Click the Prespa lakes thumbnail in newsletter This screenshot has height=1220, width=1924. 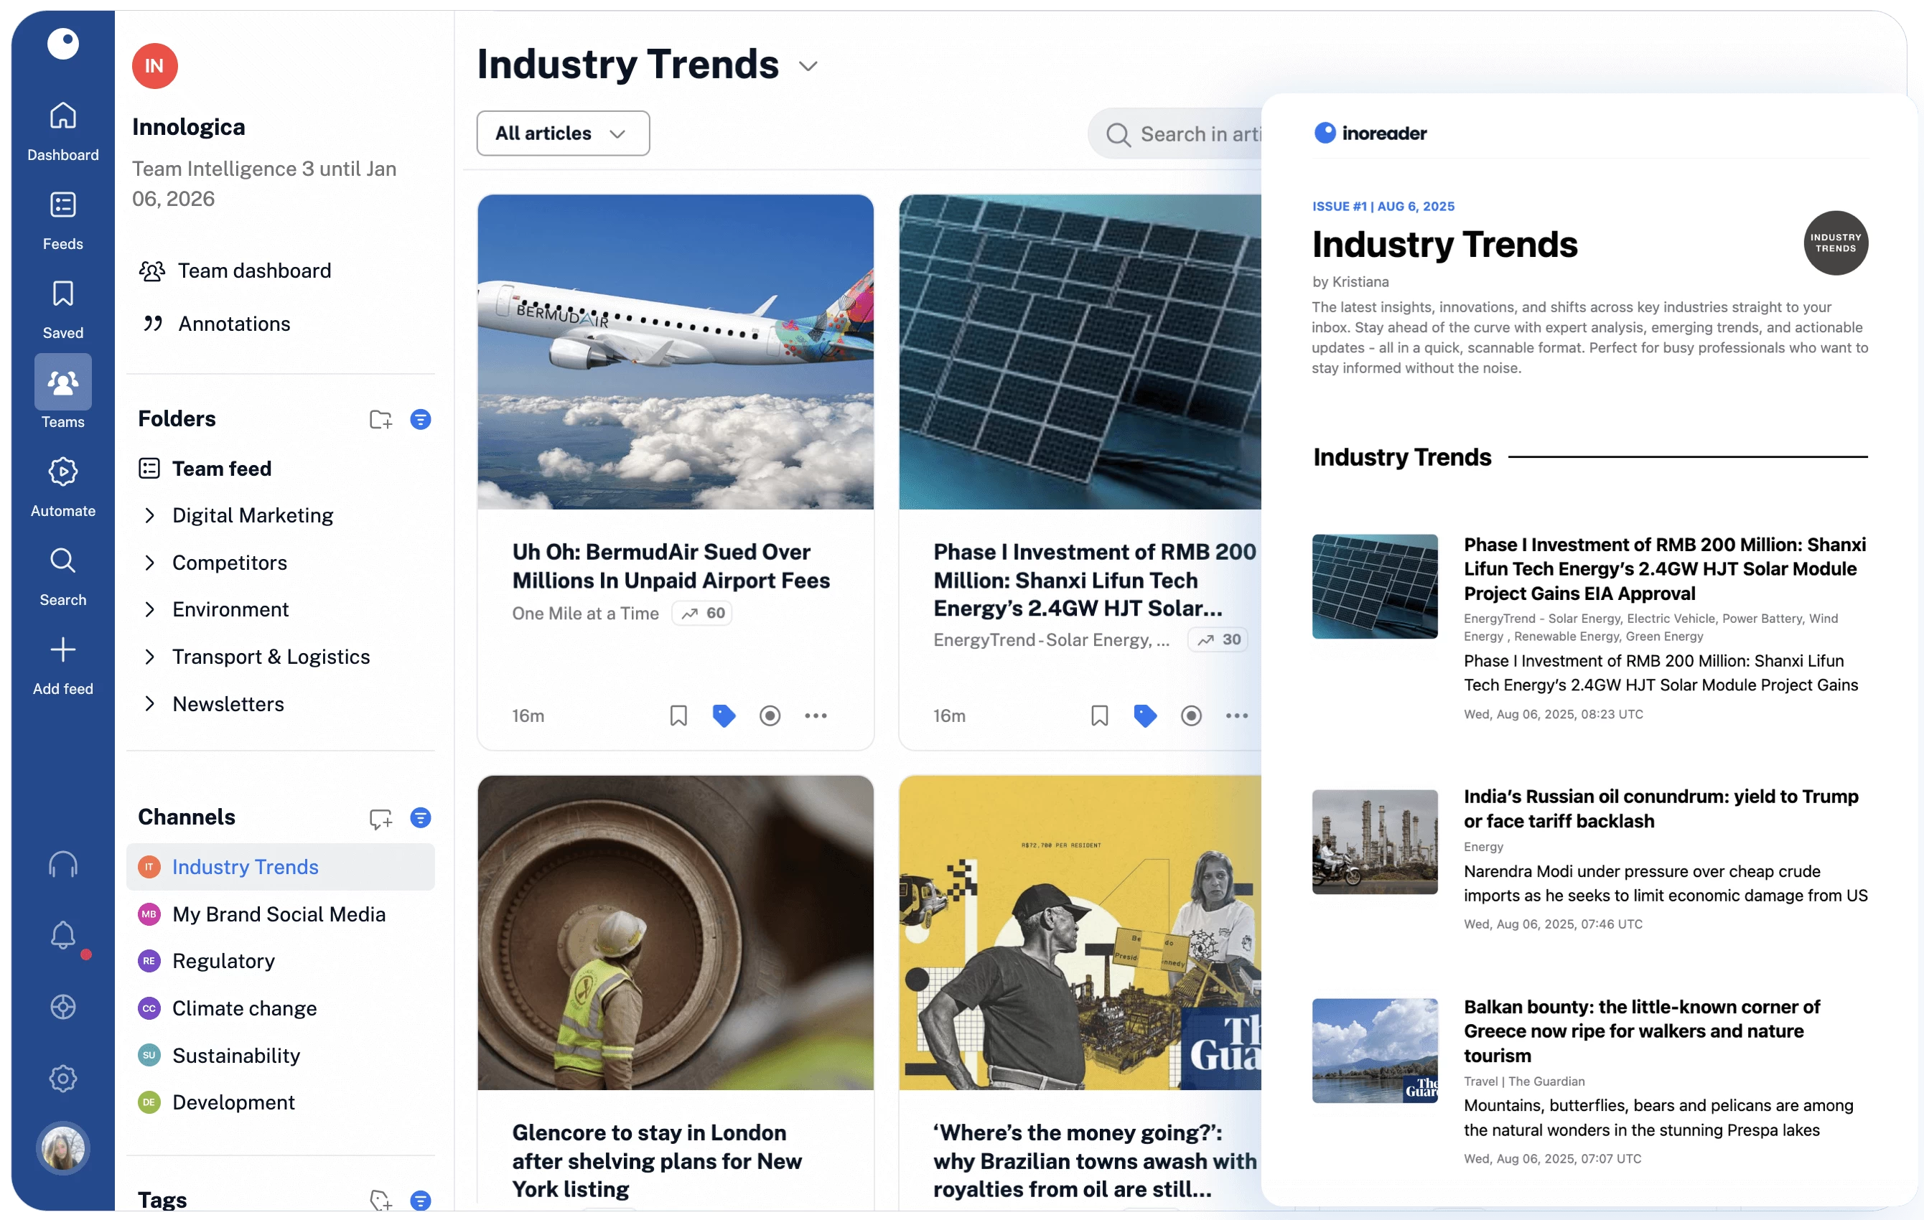click(x=1374, y=1050)
